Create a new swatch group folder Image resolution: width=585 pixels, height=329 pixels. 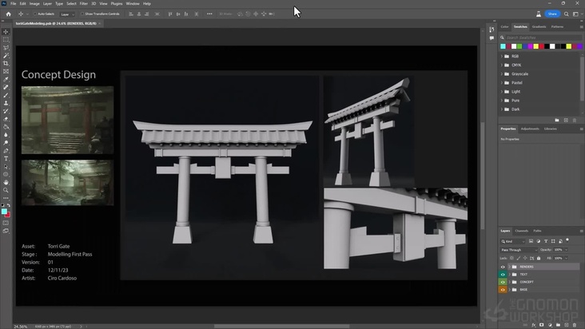[557, 120]
